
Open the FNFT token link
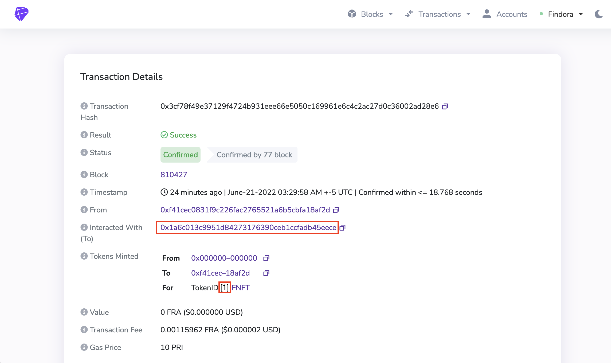click(x=241, y=288)
